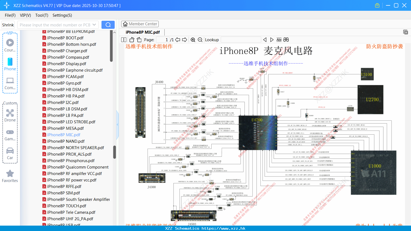411x231 pixels.
Task: Zoom out of the schematic
Action: [200, 40]
